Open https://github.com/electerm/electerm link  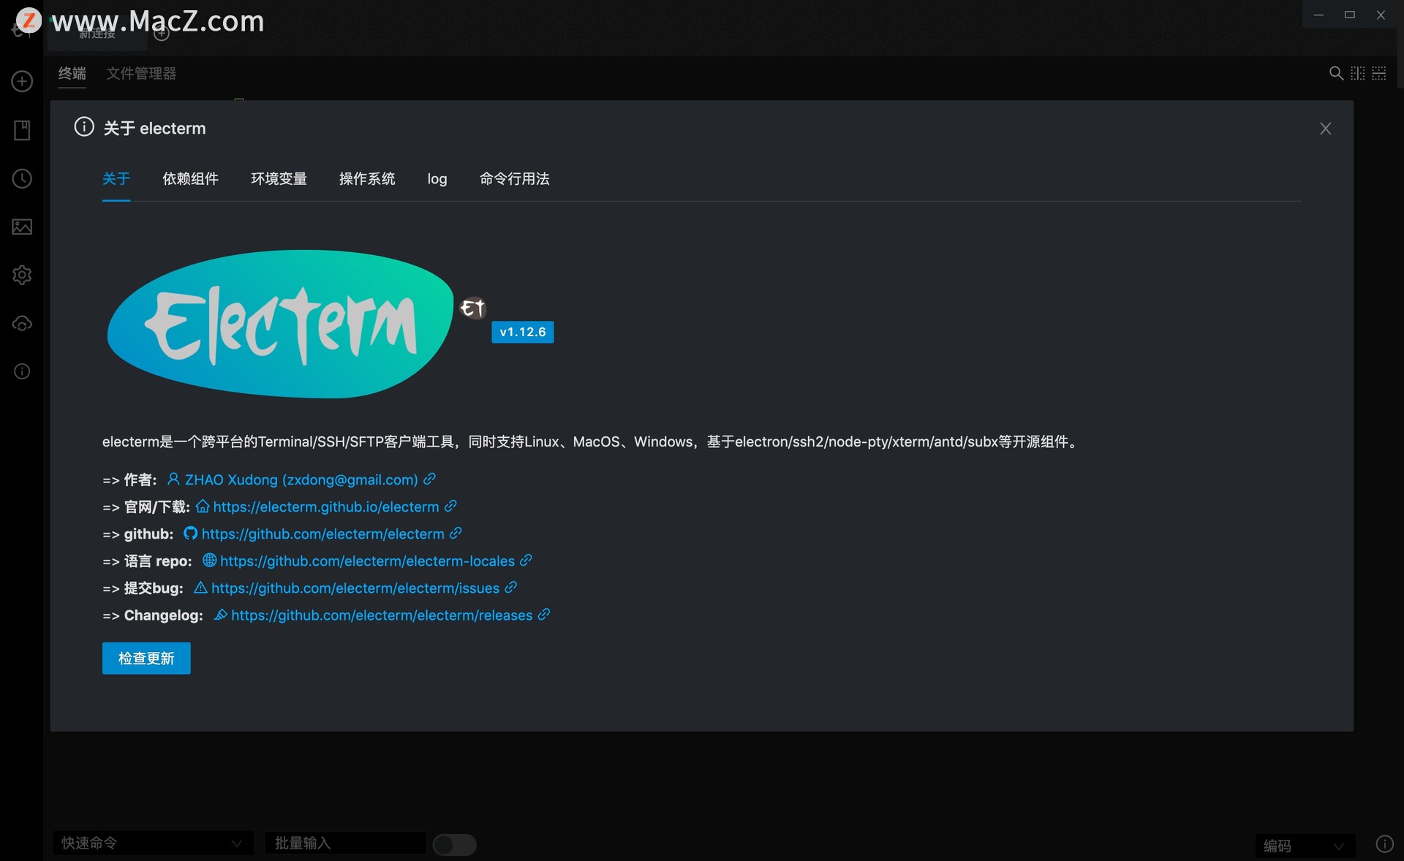323,534
